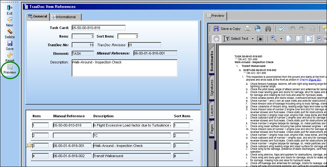Run the ABC spell check tool
This screenshot has height=167, width=327.
[282, 29]
